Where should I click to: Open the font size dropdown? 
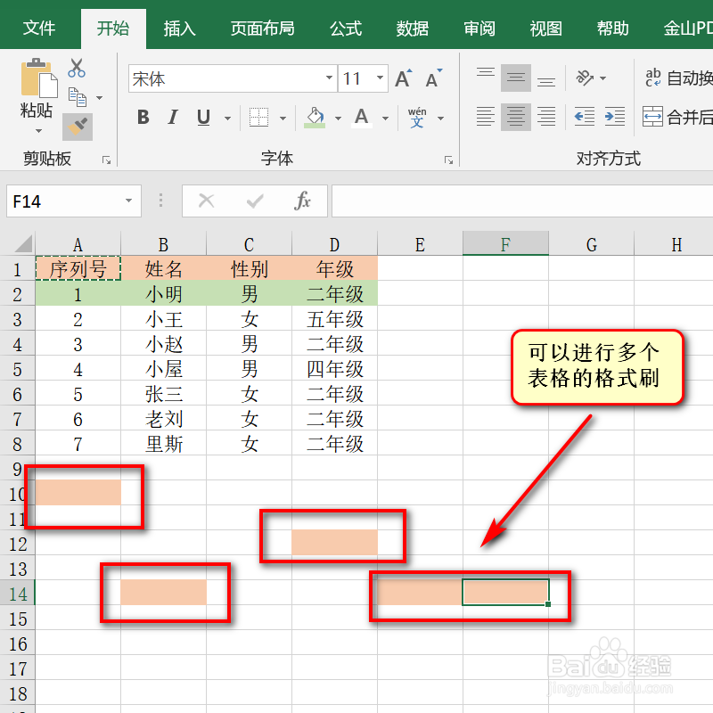(x=379, y=78)
